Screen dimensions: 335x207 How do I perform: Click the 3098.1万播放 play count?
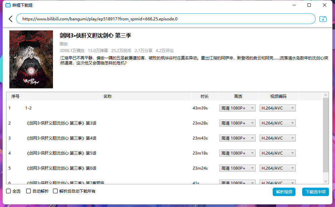(72, 51)
